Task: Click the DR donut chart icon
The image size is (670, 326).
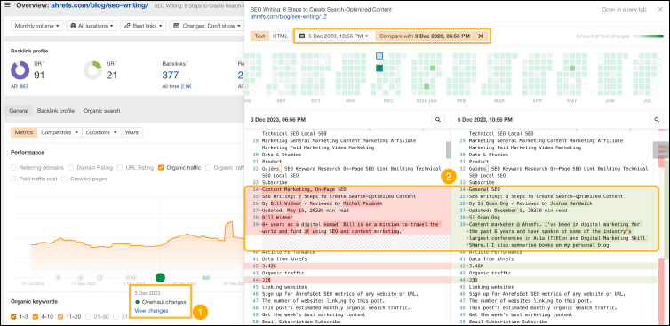Action: point(20,70)
